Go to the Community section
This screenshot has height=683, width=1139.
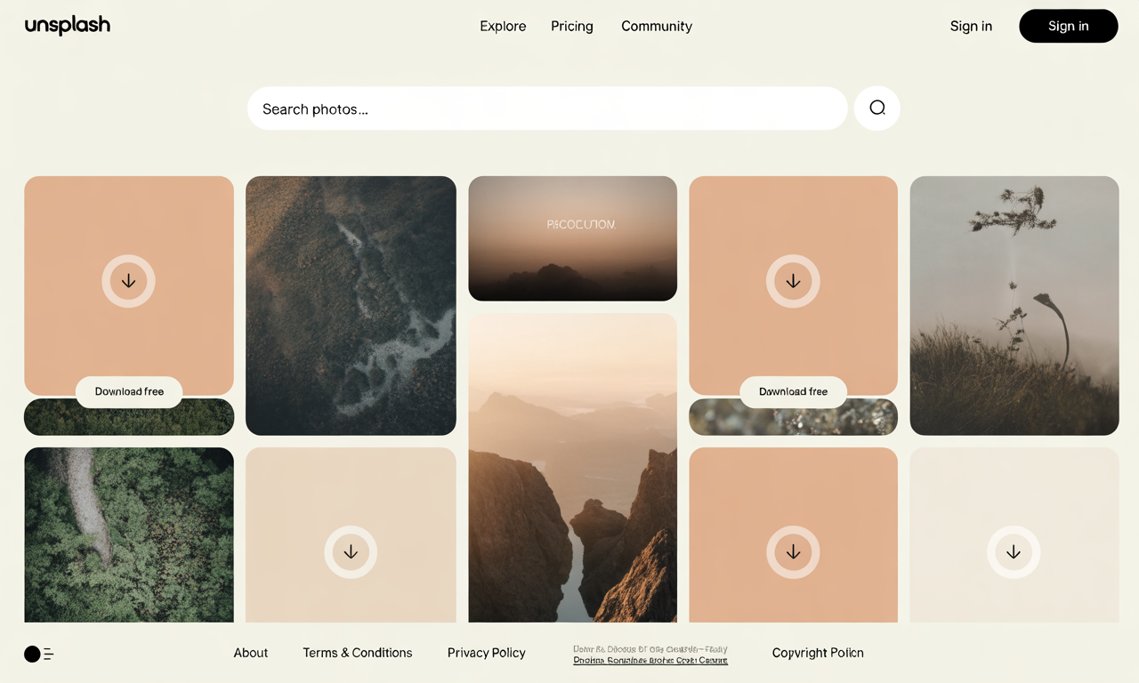657,27
